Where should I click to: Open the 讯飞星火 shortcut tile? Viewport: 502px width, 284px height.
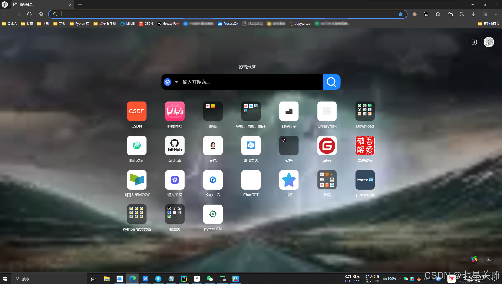coord(251,145)
